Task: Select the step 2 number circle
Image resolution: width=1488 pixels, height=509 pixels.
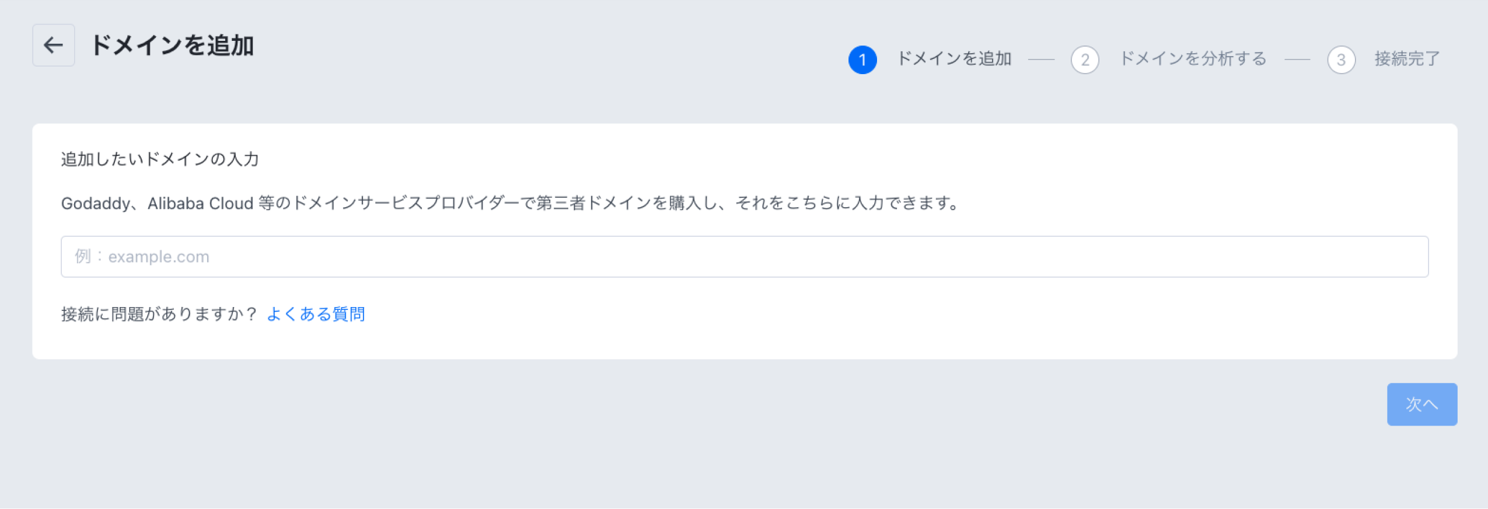Action: [1085, 60]
